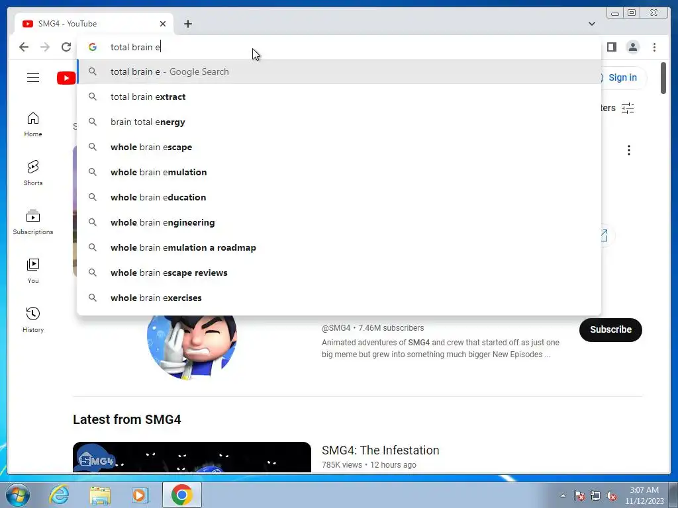Open the Windows Start button
This screenshot has width=678, height=508.
click(x=18, y=495)
